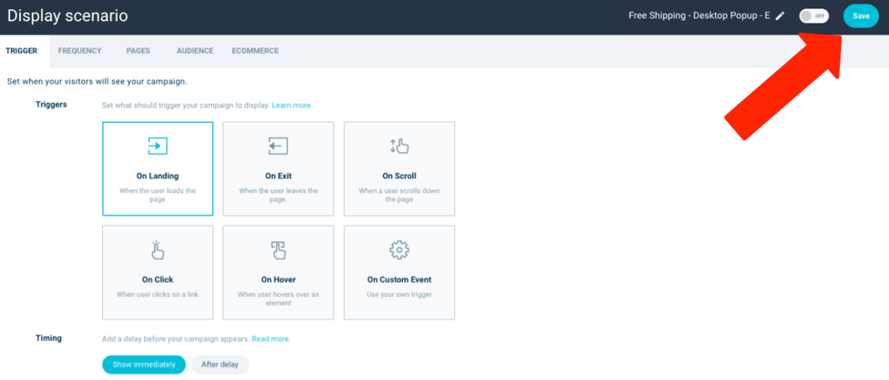Toggle the campaign OFF switch
Image resolution: width=889 pixels, height=380 pixels.
pyautogui.click(x=813, y=15)
